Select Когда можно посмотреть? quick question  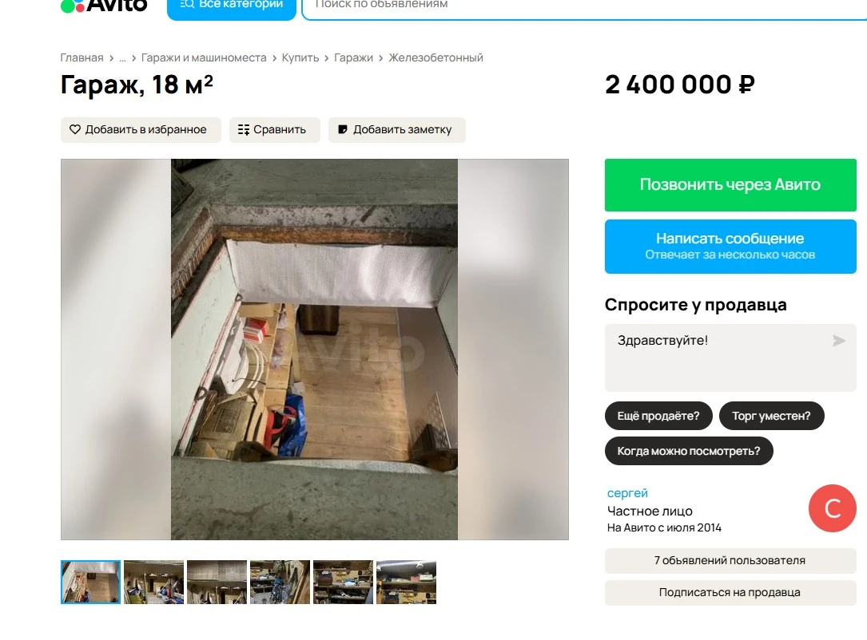tap(689, 451)
